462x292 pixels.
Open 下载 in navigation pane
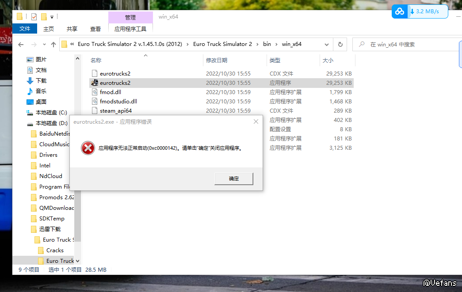point(41,81)
